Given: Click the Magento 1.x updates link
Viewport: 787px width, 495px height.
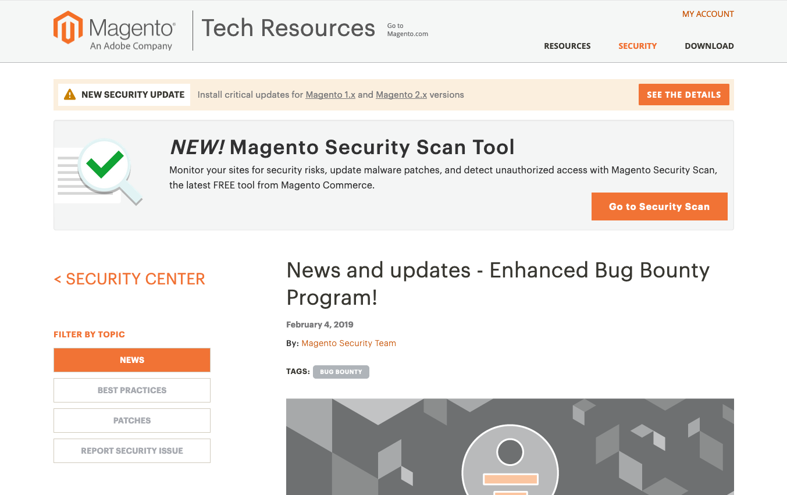Looking at the screenshot, I should 330,95.
